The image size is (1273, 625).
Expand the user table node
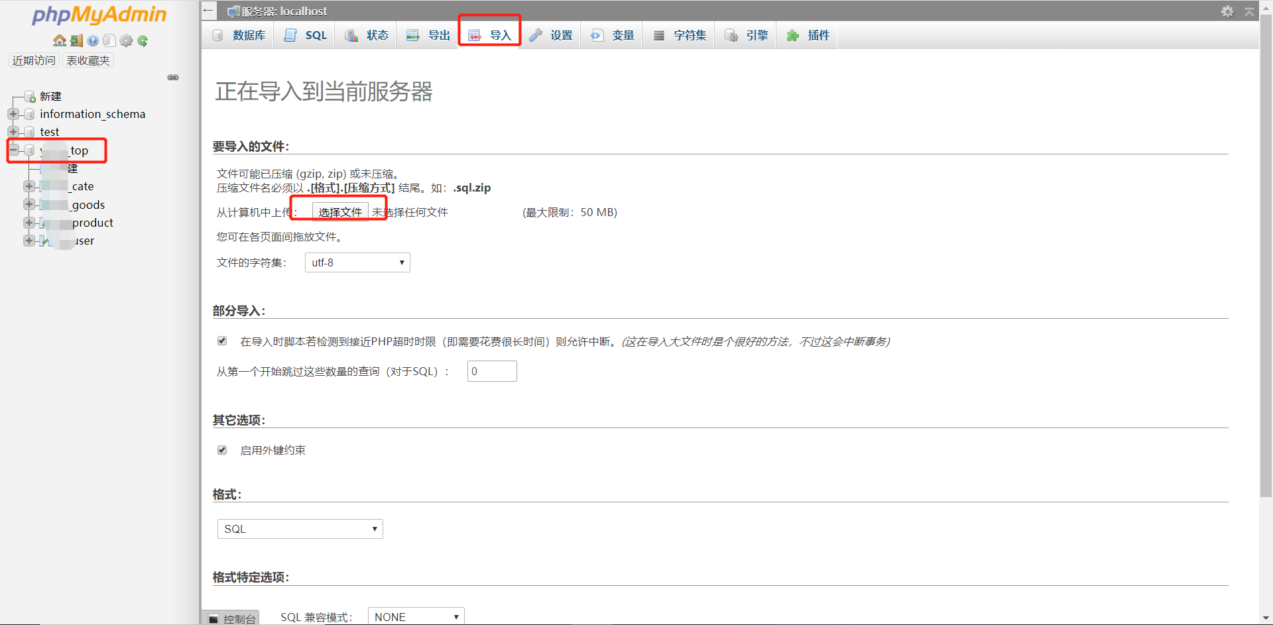point(29,240)
